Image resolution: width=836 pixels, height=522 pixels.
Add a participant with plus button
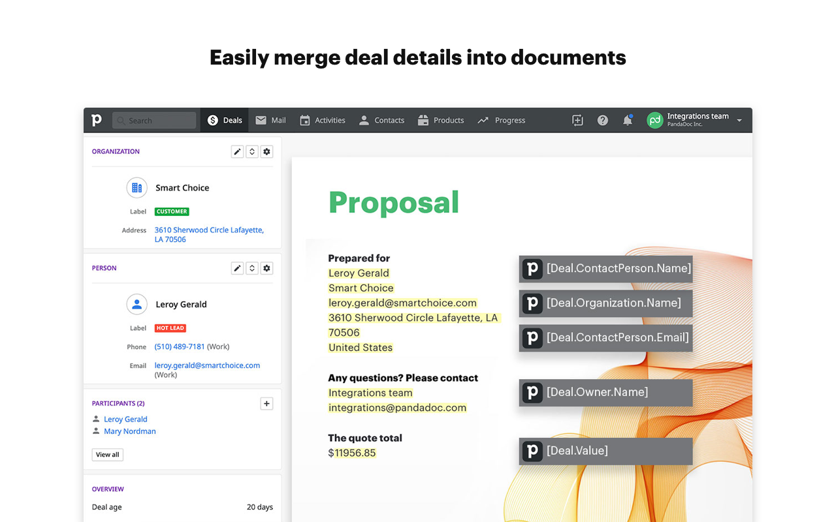(x=266, y=404)
